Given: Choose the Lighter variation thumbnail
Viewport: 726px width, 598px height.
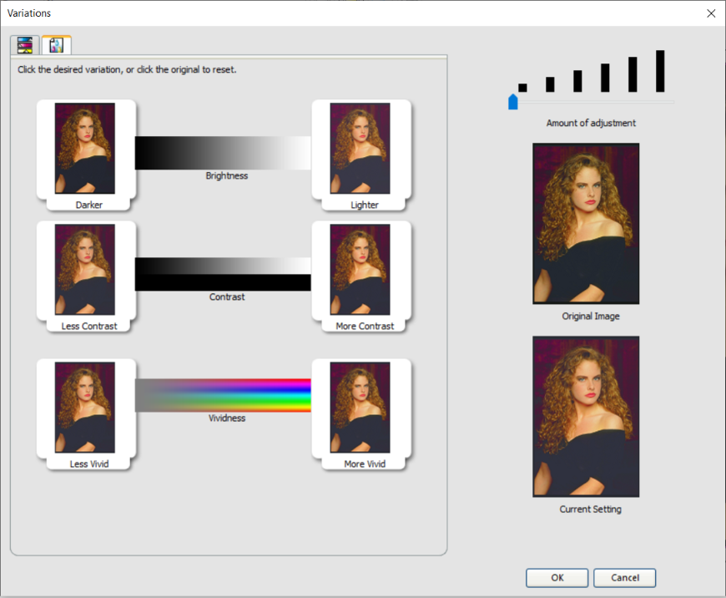Looking at the screenshot, I should click(x=360, y=149).
